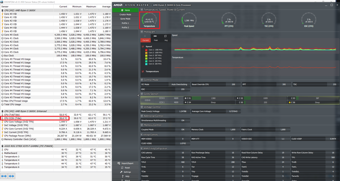Toggle Coupled Mode ON switch
This screenshot has height=181, width=340.
[183, 130]
